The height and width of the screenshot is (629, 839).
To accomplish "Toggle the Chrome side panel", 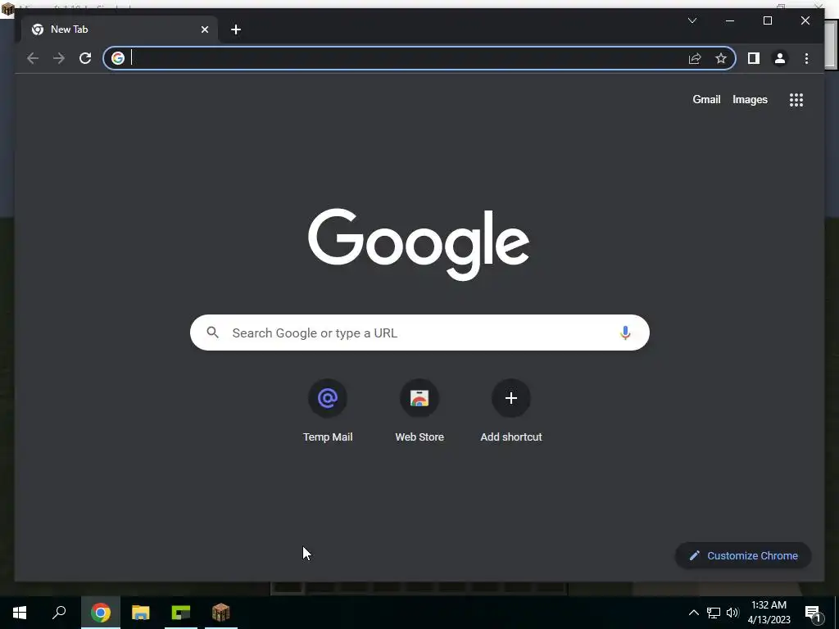I will (x=754, y=58).
